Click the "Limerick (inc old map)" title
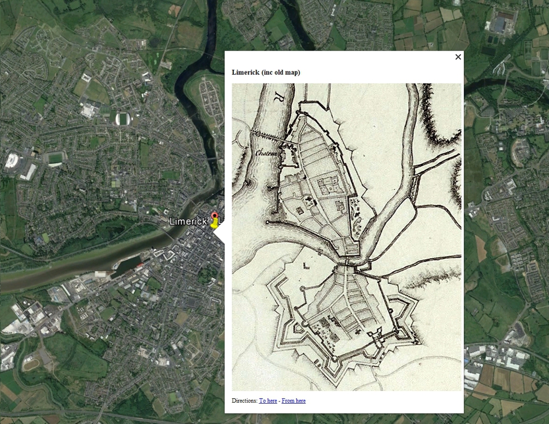The image size is (549, 424). tap(266, 72)
